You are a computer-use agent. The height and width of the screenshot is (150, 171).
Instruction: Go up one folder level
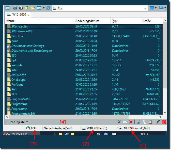27,8
